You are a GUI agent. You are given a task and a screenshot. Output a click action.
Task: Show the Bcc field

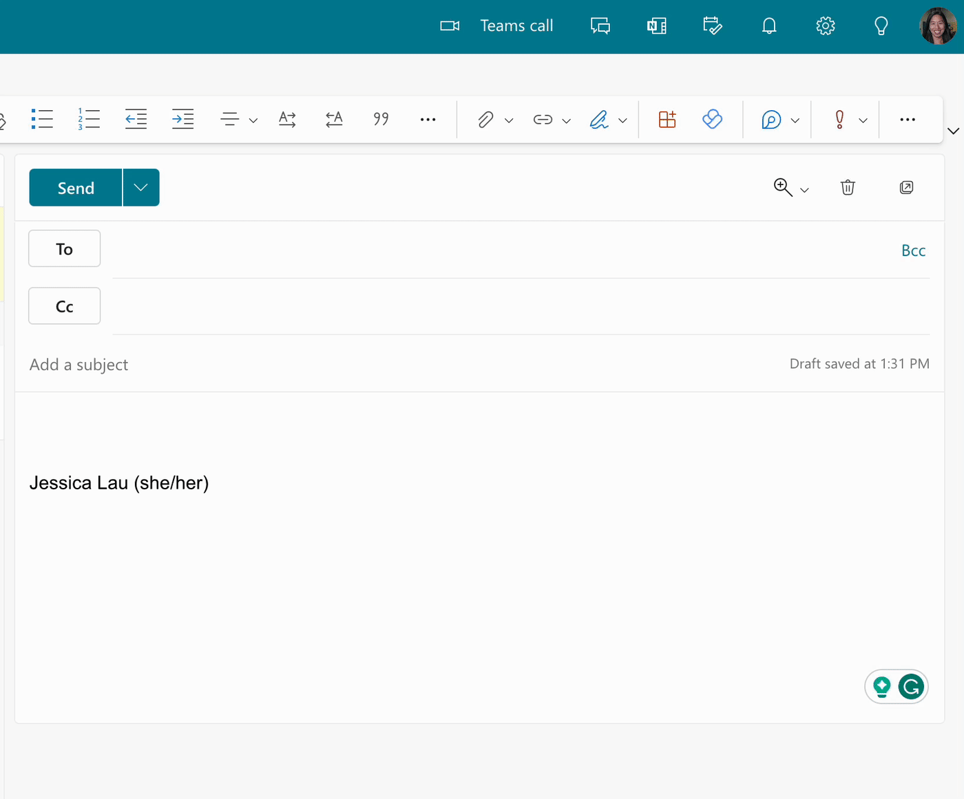point(913,251)
